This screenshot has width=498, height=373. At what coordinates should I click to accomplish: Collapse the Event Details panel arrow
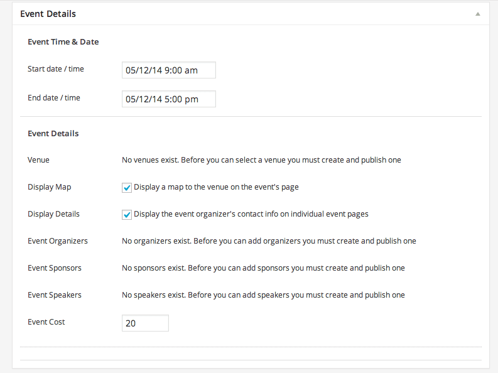point(477,14)
